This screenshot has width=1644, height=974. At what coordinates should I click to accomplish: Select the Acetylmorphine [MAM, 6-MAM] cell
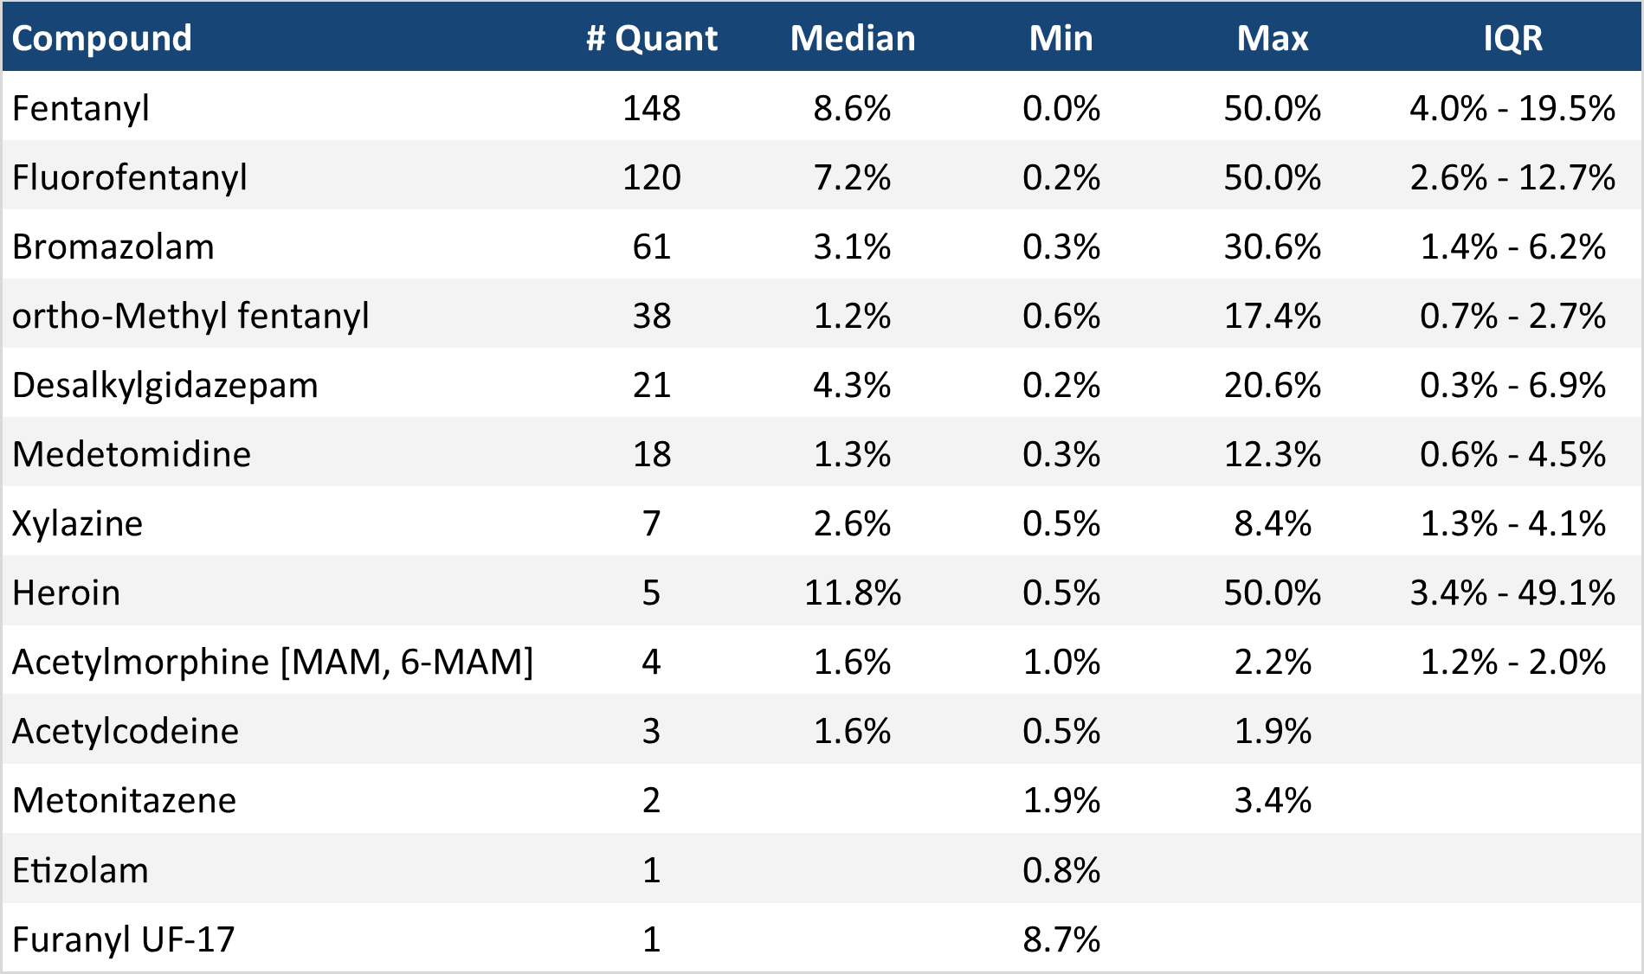point(273,662)
